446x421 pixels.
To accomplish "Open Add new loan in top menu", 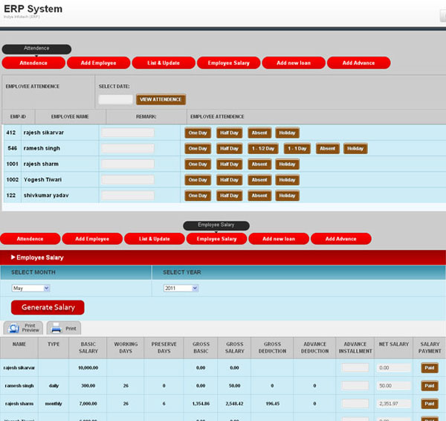I will tap(294, 63).
